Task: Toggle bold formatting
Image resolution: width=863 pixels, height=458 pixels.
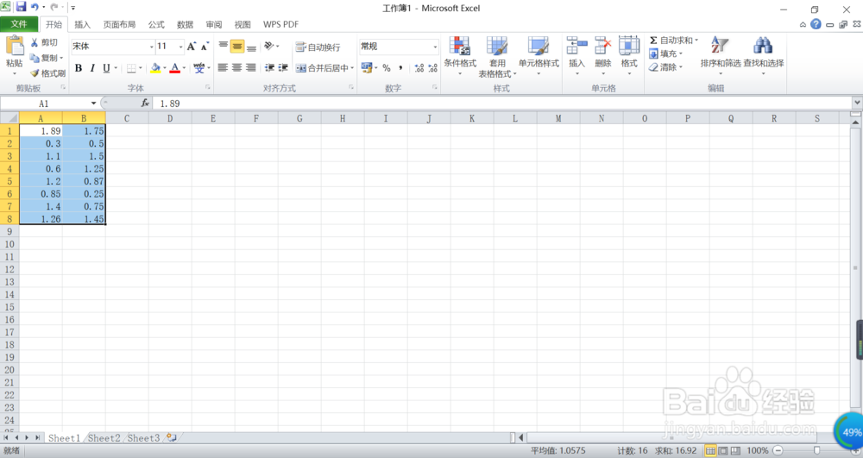Action: [x=79, y=68]
